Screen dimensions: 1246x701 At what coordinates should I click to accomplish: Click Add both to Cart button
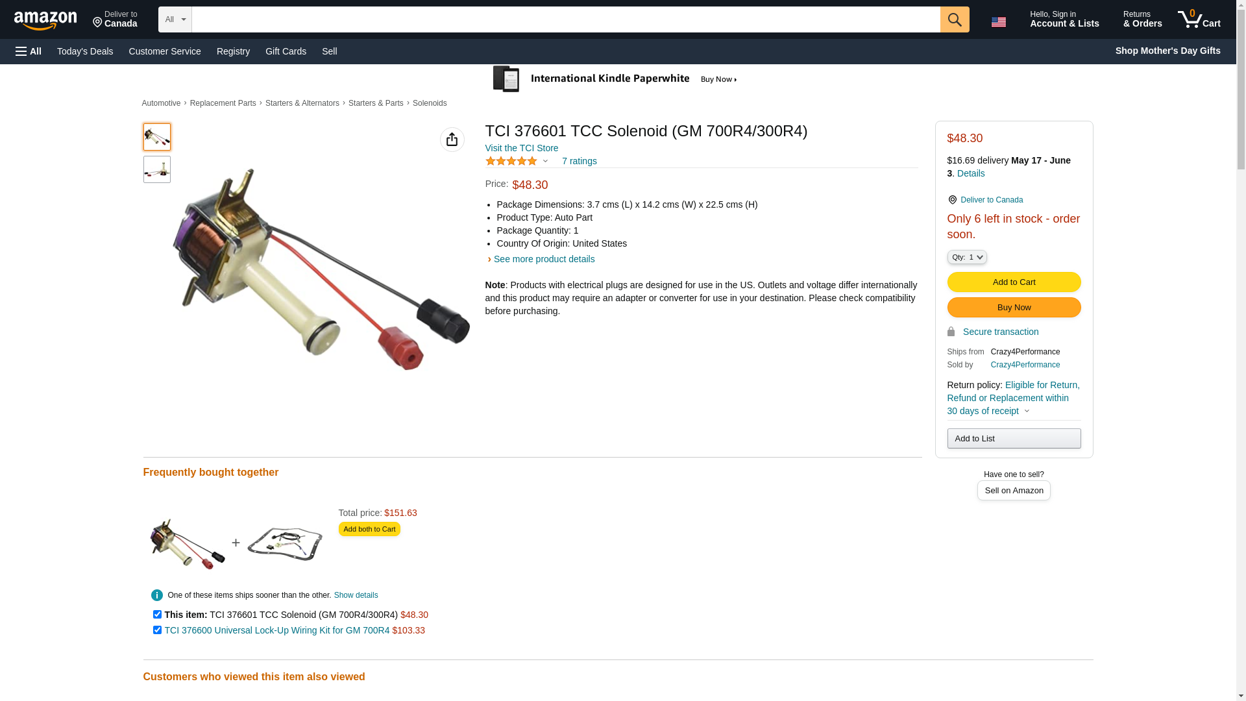tap(369, 529)
